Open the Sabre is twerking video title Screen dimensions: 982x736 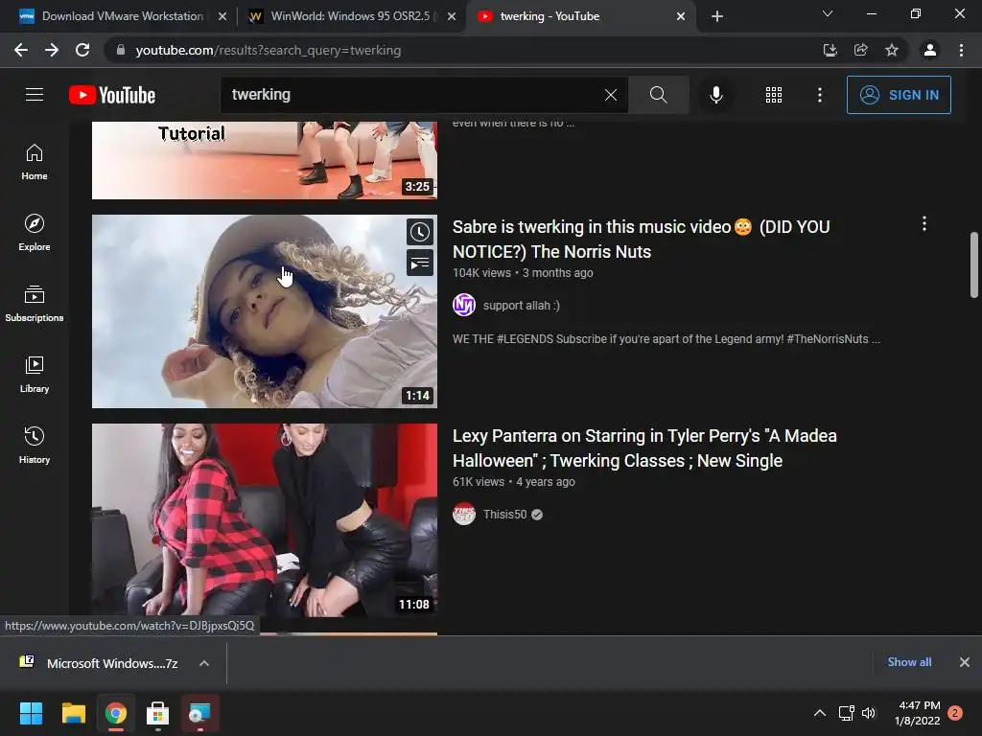[x=642, y=239]
